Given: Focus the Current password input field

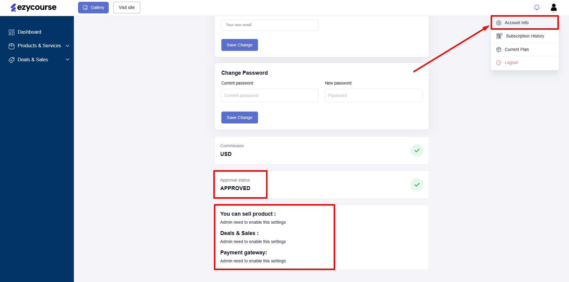Looking at the screenshot, I should [x=270, y=95].
